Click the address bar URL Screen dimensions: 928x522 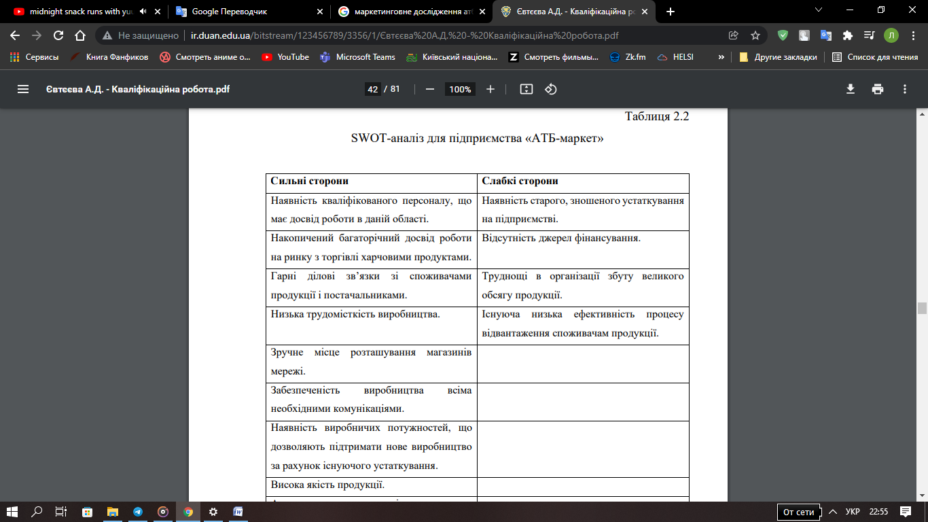pos(405,35)
